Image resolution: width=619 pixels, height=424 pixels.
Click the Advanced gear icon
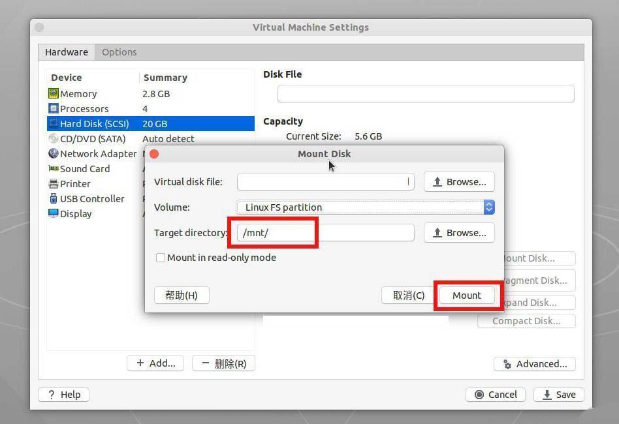508,364
